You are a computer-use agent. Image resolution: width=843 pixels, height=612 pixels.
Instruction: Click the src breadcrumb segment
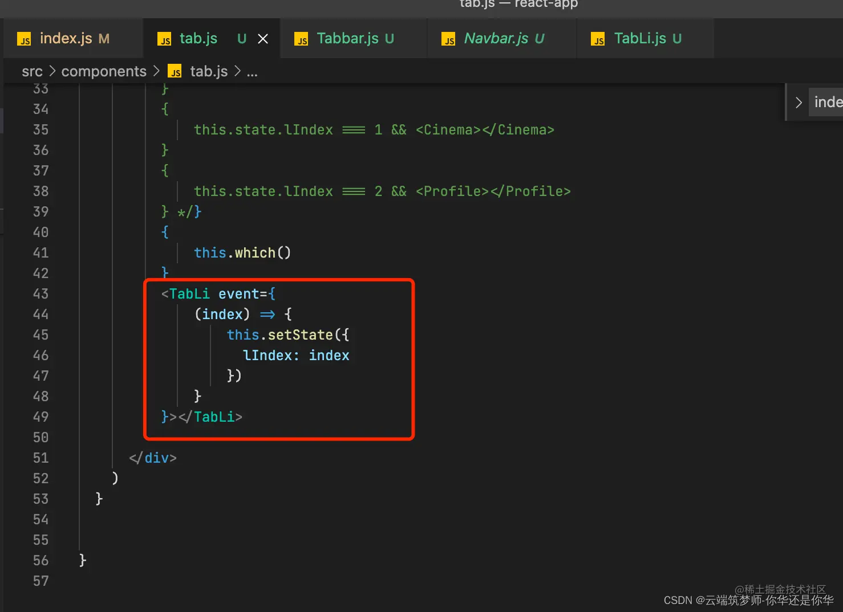coord(32,72)
